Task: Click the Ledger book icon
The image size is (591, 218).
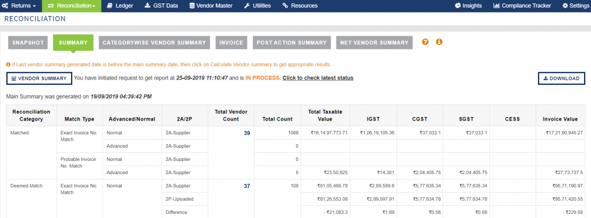Action: (109, 6)
